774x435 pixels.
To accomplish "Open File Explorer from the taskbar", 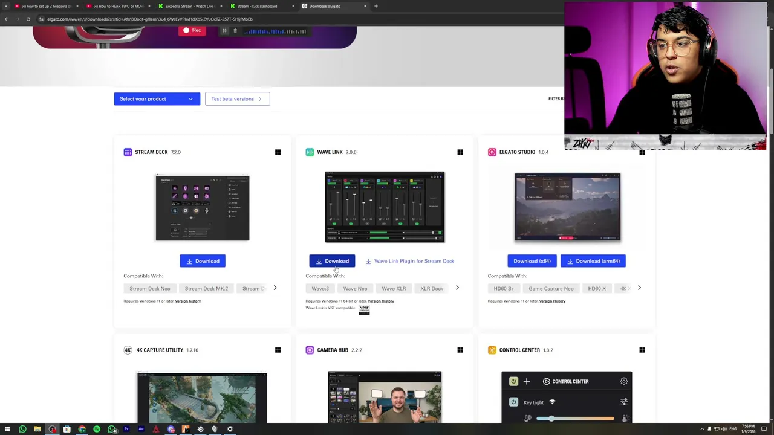I will coord(37,429).
